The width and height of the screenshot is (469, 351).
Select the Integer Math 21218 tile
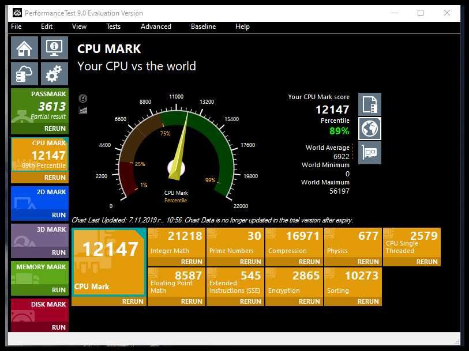click(x=177, y=243)
